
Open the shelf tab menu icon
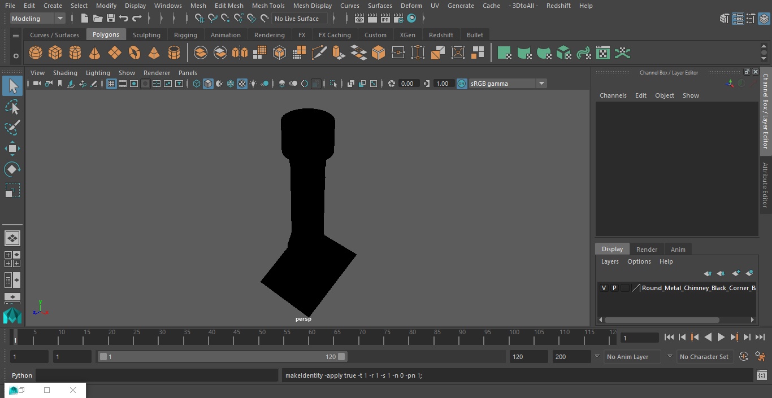pos(16,36)
